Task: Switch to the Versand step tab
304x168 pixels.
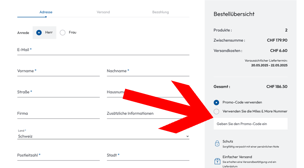Action: click(103, 12)
